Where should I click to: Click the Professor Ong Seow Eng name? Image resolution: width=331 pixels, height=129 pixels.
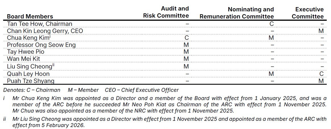coord(41,45)
